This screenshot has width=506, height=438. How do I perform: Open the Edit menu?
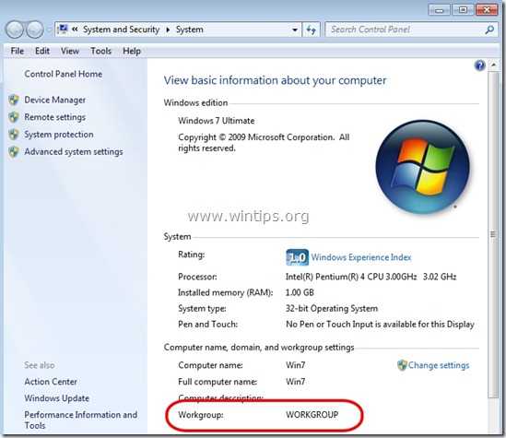click(x=42, y=51)
